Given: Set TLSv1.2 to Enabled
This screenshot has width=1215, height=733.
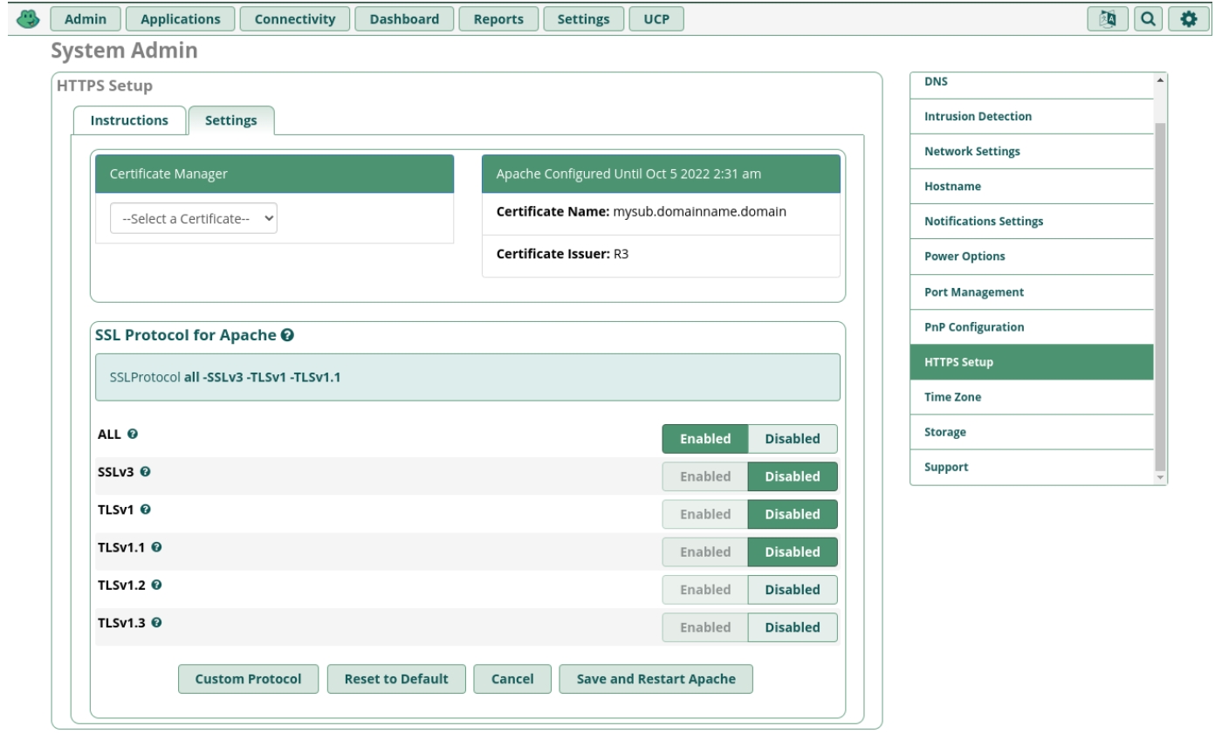Looking at the screenshot, I should pos(704,589).
